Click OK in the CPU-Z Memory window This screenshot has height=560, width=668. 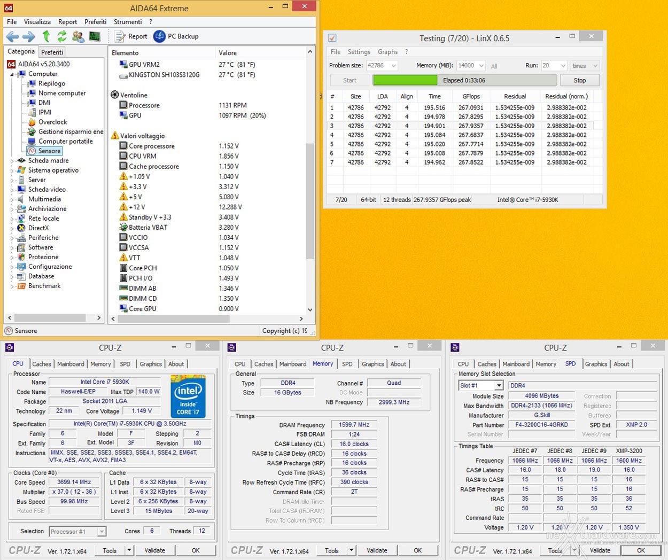[x=418, y=550]
